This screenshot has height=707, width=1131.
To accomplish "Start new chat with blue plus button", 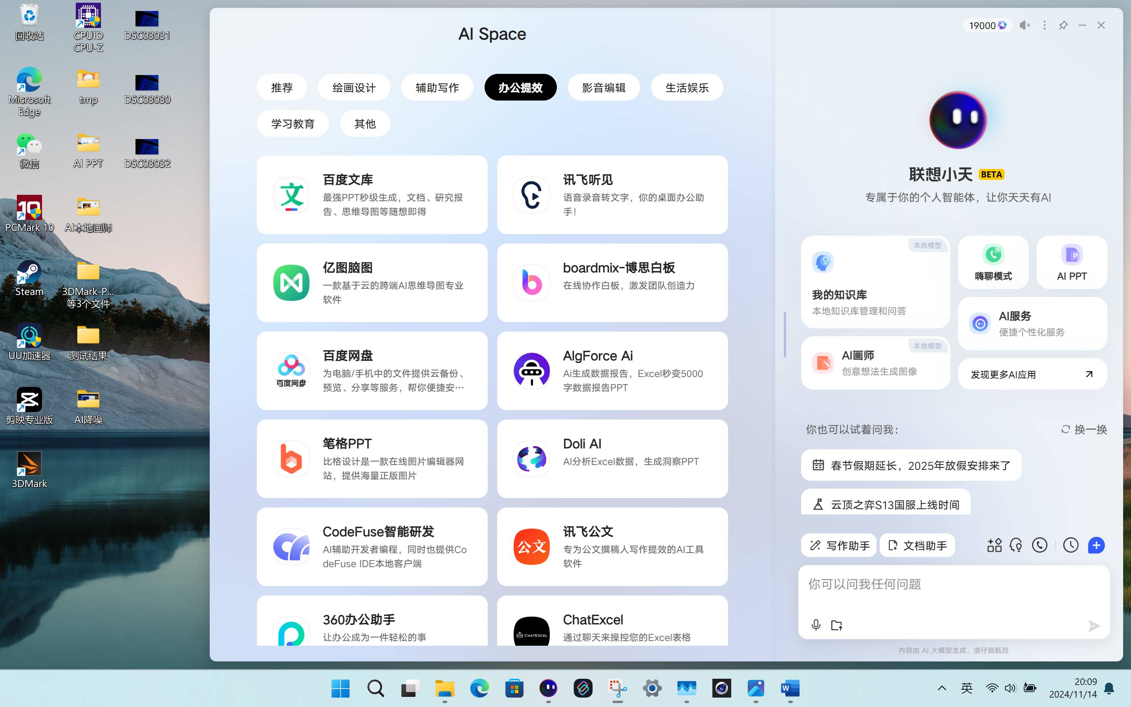I will [1096, 545].
